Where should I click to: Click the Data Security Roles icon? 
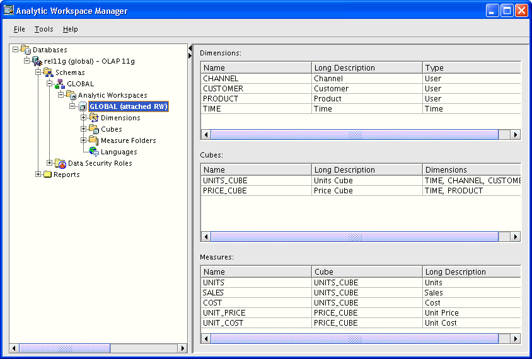[61, 163]
